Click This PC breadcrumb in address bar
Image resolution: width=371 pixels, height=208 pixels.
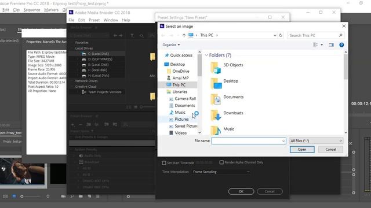206,35
